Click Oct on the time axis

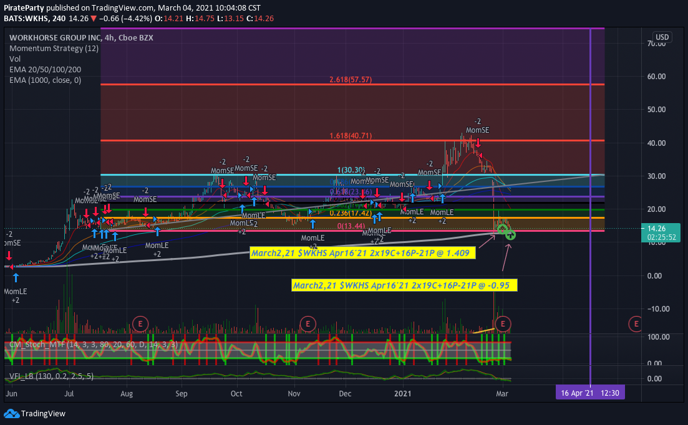coord(236,393)
